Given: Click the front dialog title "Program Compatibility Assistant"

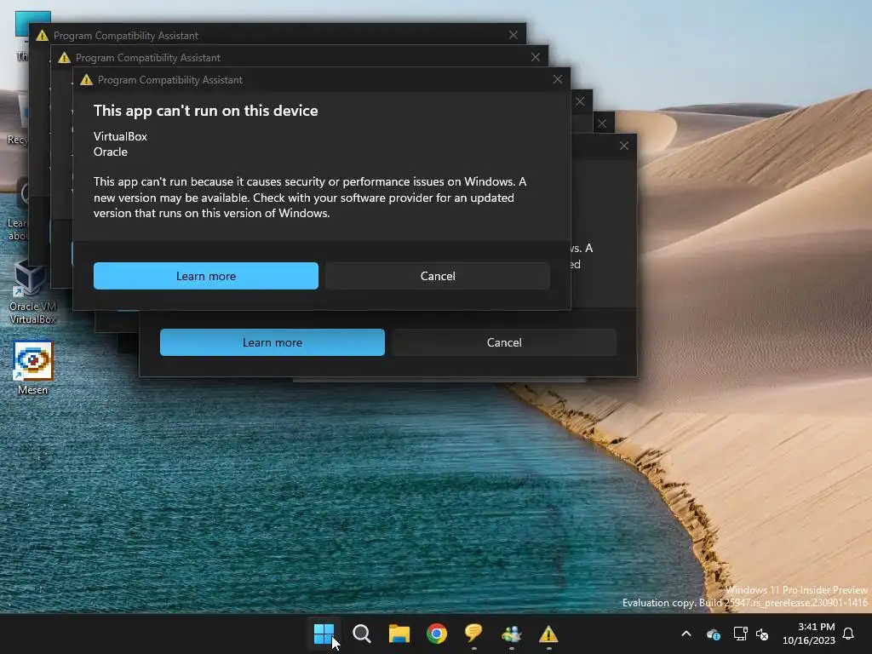Looking at the screenshot, I should coord(170,80).
